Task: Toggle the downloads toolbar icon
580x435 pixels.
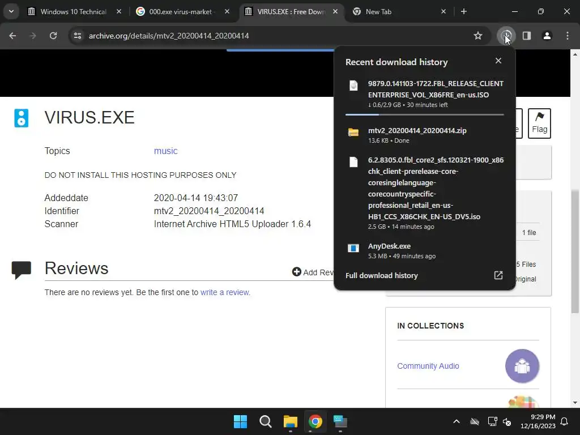Action: [506, 36]
